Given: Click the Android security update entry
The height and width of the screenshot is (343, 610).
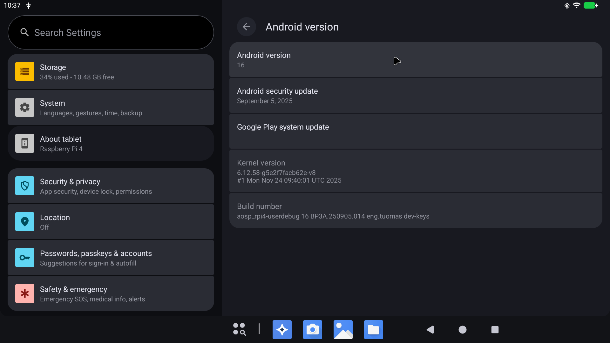Looking at the screenshot, I should tap(415, 95).
